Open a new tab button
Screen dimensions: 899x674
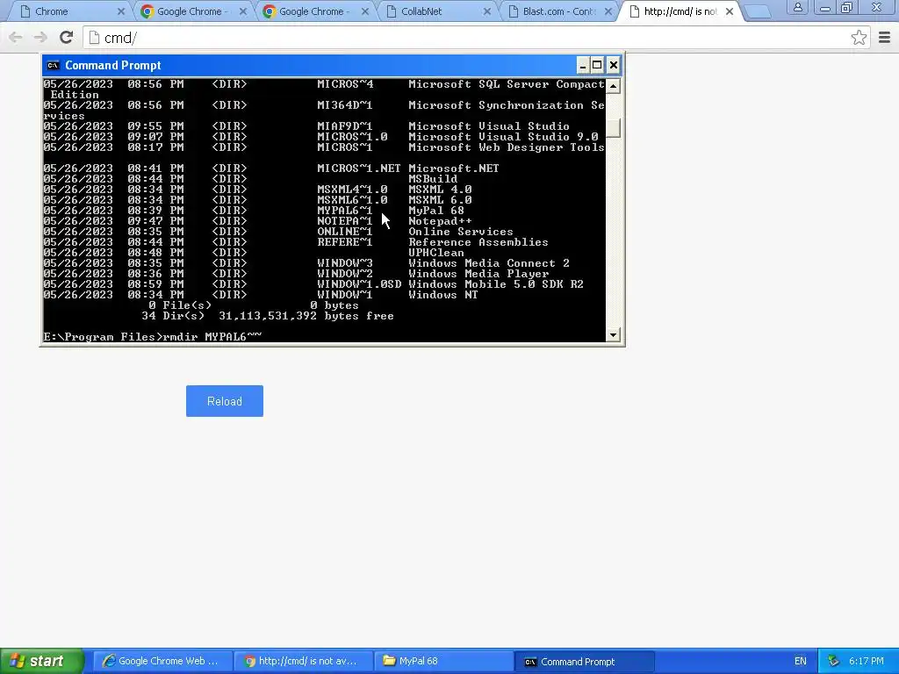click(758, 12)
